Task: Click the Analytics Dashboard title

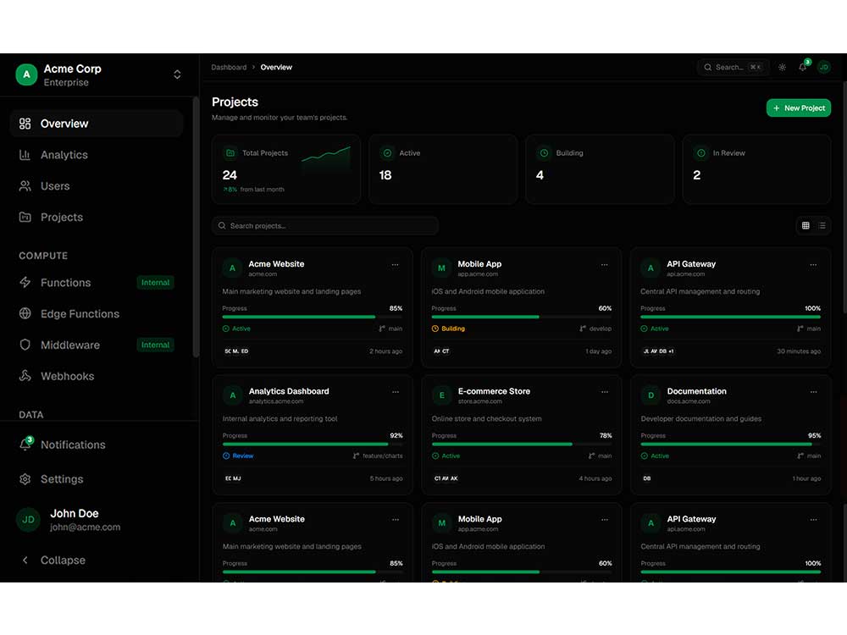Action: 289,391
